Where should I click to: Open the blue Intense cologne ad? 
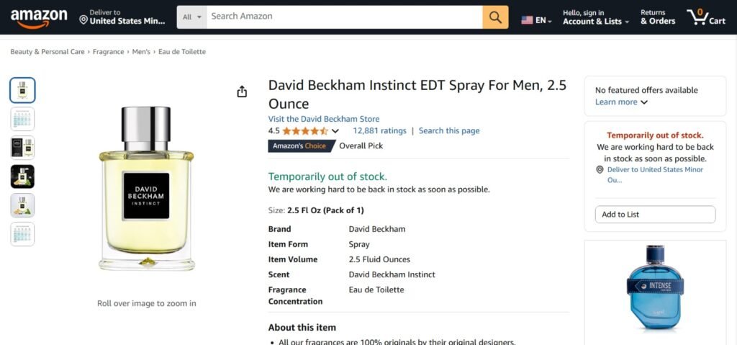(654, 288)
